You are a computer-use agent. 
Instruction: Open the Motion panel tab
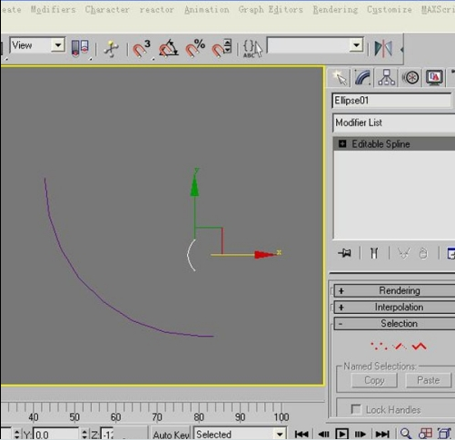[x=410, y=77]
